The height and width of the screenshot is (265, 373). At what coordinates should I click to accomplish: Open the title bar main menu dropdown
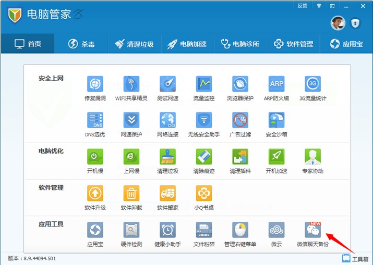[x=332, y=6]
